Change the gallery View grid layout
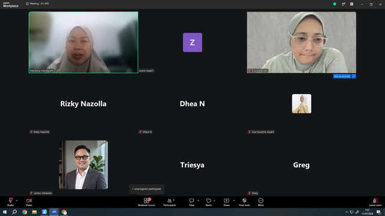Image resolution: width=385 pixels, height=216 pixels. coord(351,4)
